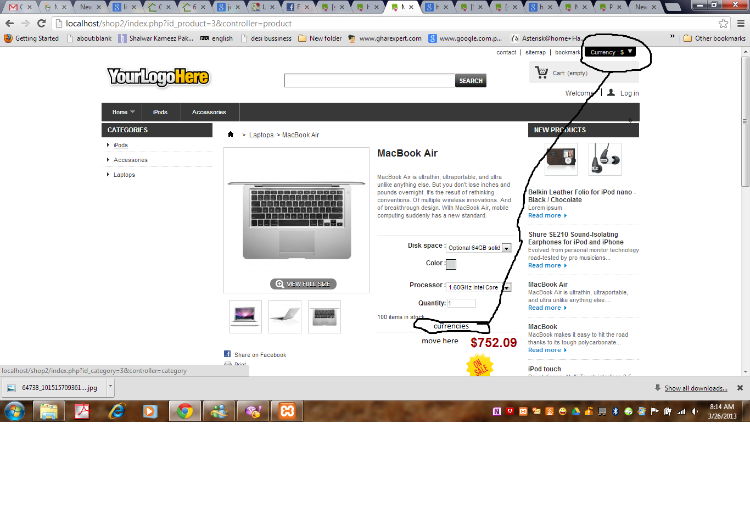Switch to the Gmail browser tab
The image size is (750, 524).
point(20,7)
